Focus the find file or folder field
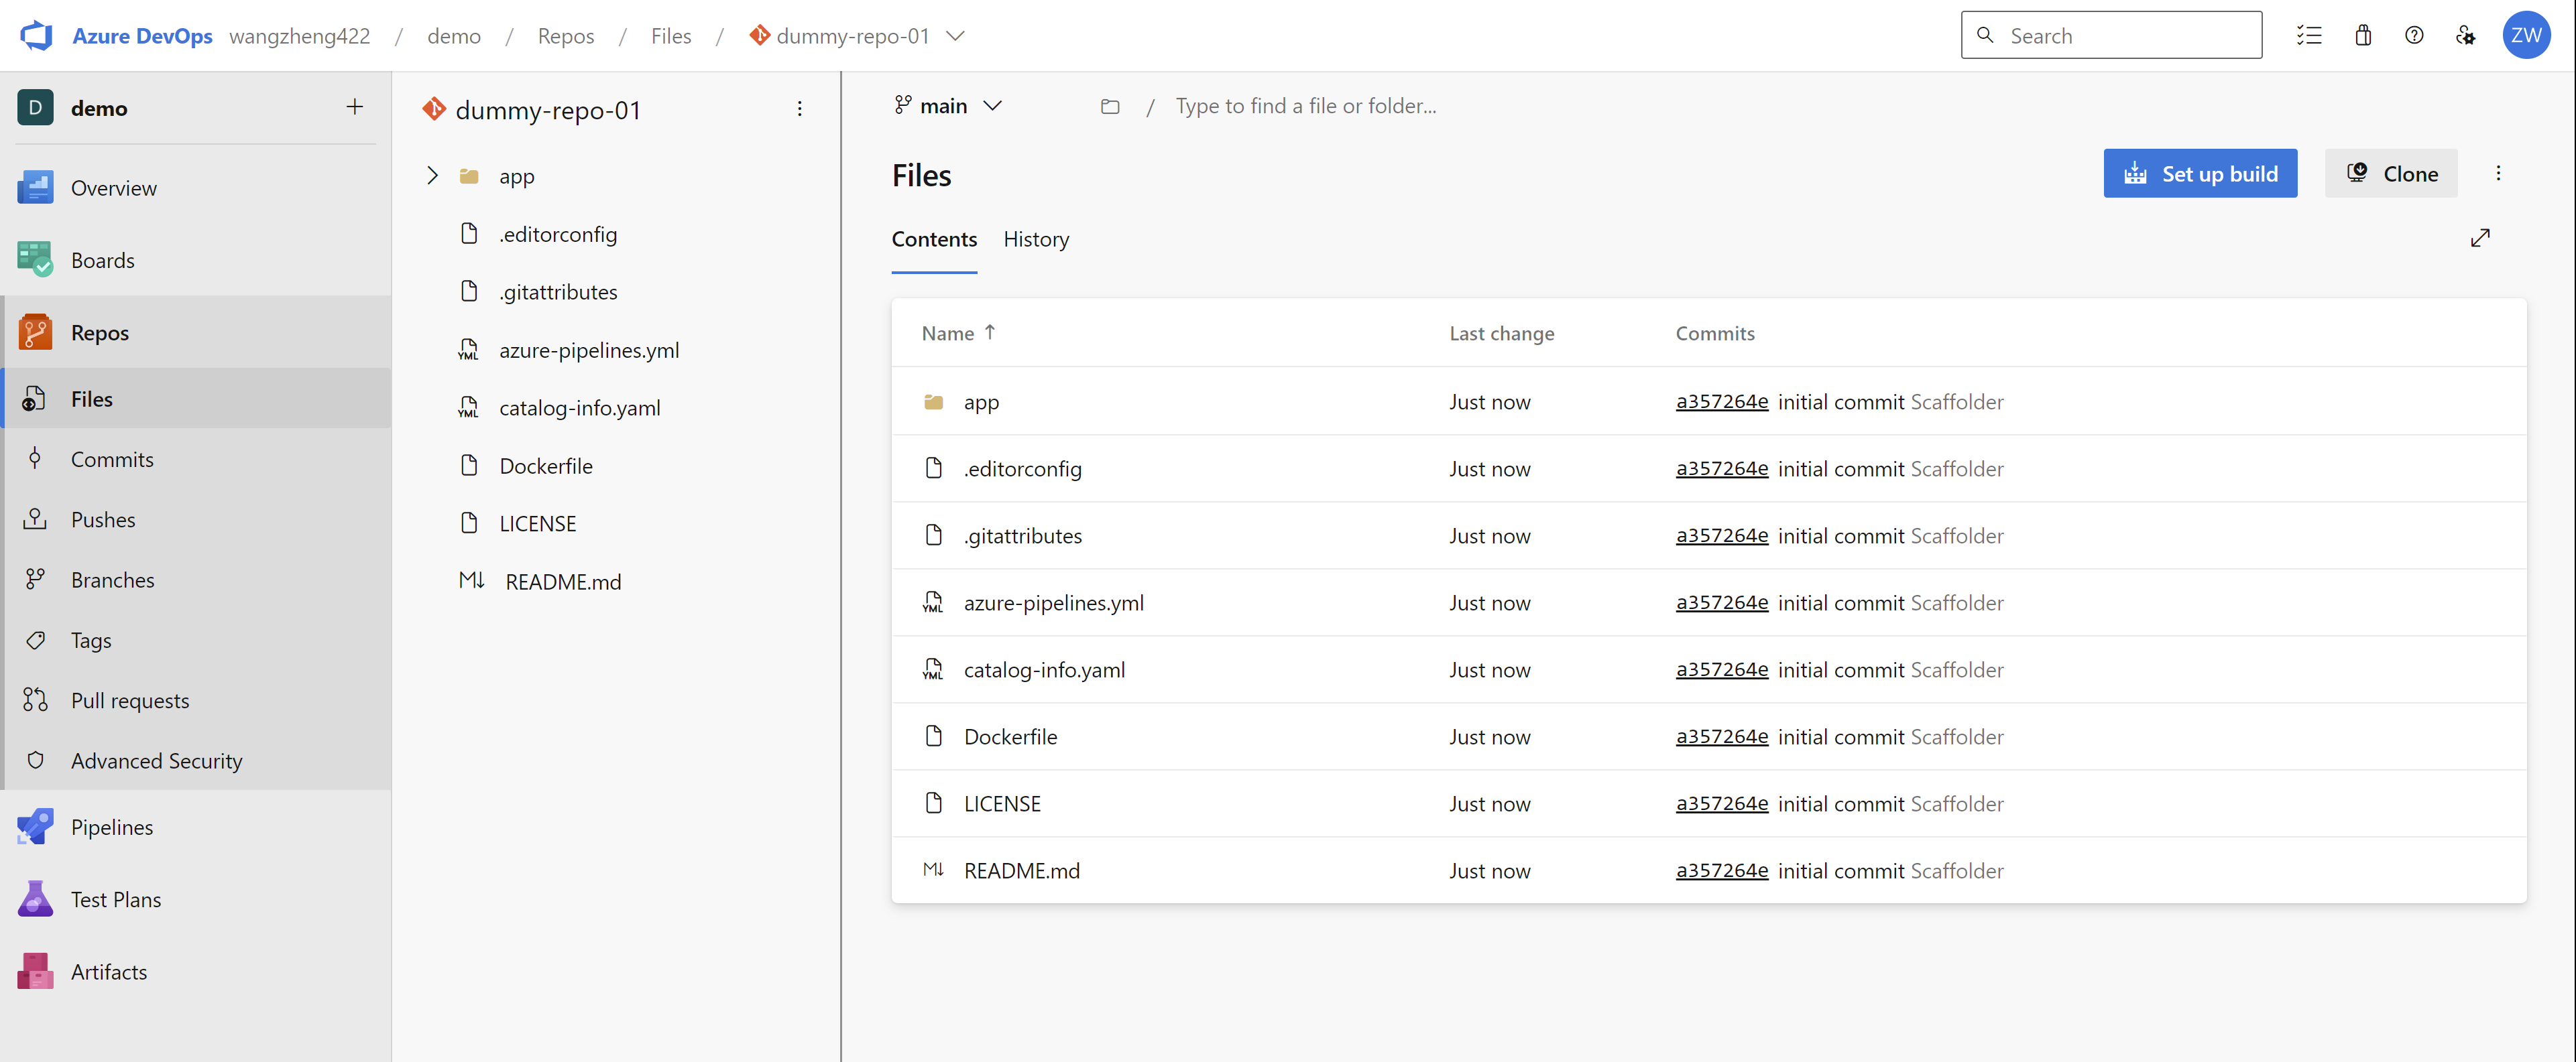 tap(1305, 106)
